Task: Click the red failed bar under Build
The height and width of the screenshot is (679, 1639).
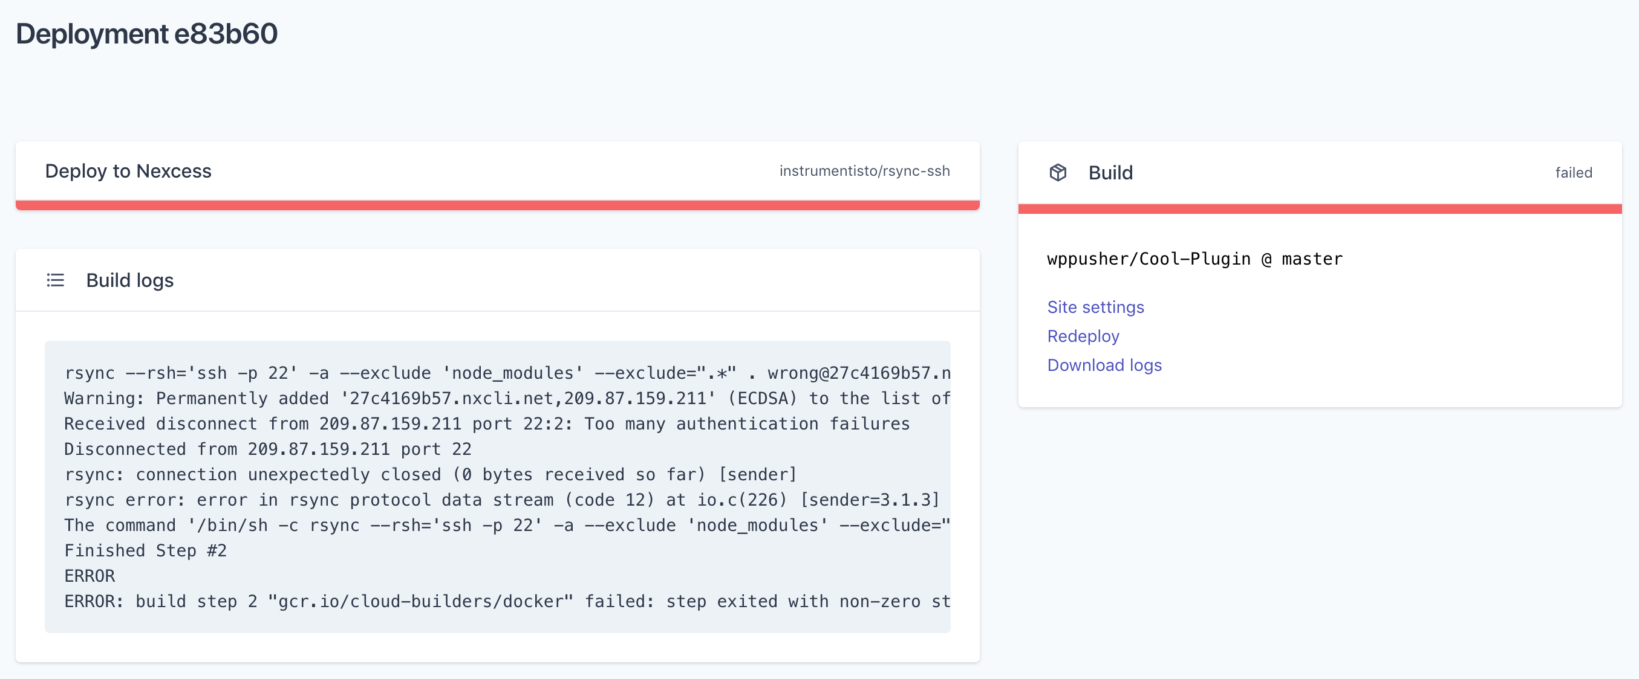Action: [1320, 208]
